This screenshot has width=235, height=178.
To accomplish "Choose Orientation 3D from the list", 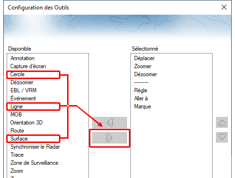I will (x=27, y=123).
